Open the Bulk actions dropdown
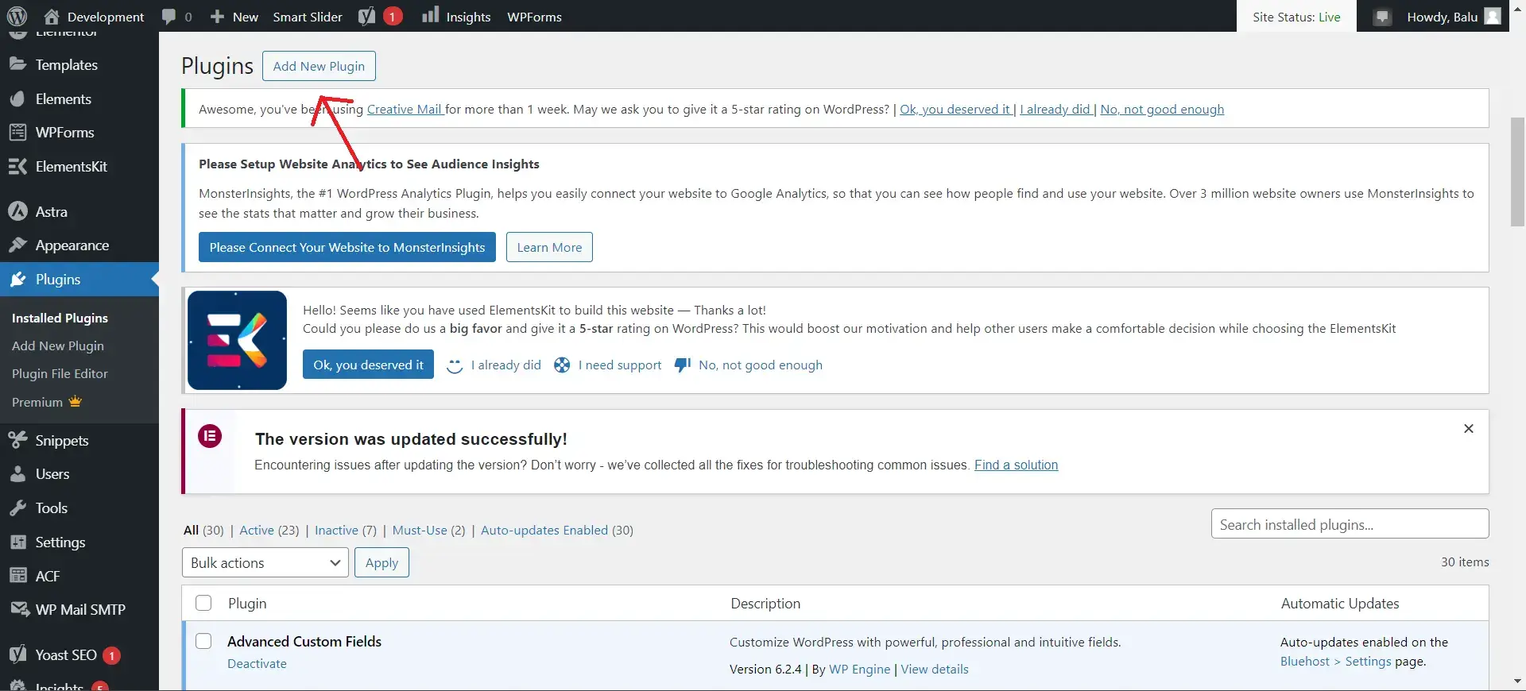The image size is (1526, 691). click(x=265, y=562)
